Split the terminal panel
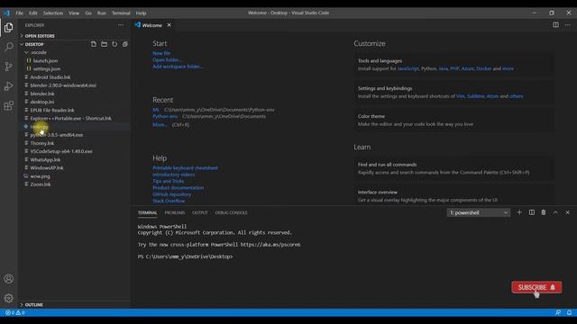577x324 pixels. 531,212
